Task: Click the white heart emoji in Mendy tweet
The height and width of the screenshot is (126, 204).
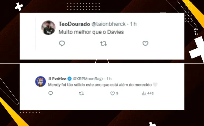Action: [155, 85]
